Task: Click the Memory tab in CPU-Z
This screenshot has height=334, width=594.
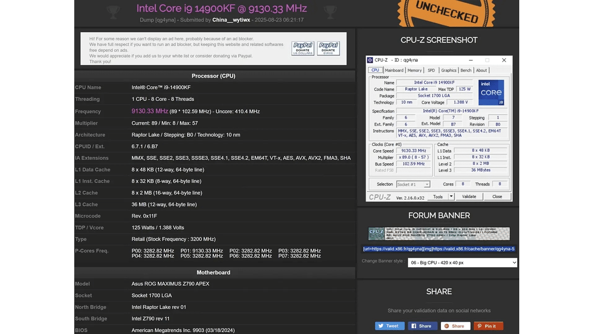Action: click(x=415, y=70)
